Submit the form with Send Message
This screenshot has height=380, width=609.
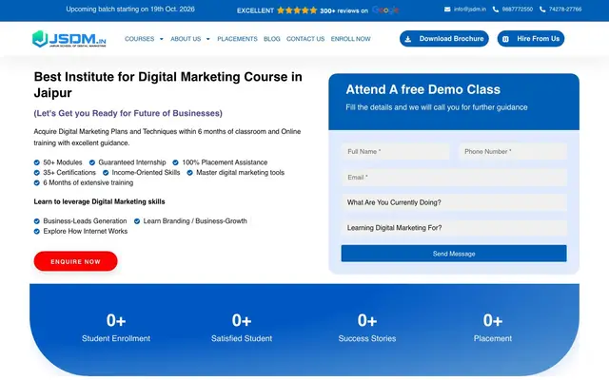[x=454, y=254]
